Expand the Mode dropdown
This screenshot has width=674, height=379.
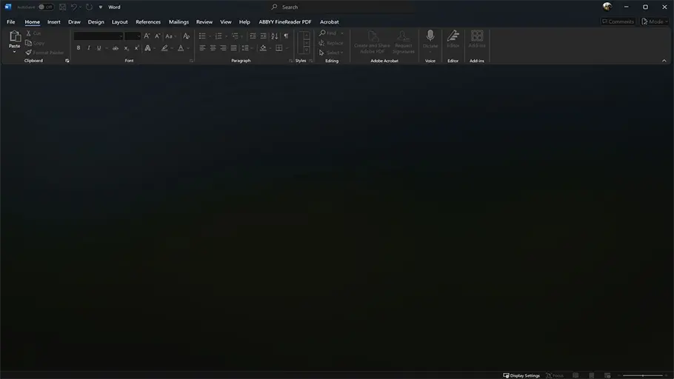click(x=655, y=21)
